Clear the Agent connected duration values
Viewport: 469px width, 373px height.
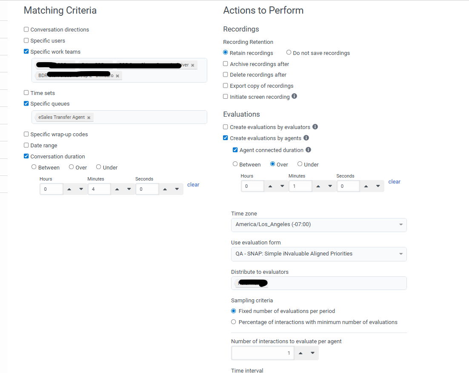pos(394,182)
